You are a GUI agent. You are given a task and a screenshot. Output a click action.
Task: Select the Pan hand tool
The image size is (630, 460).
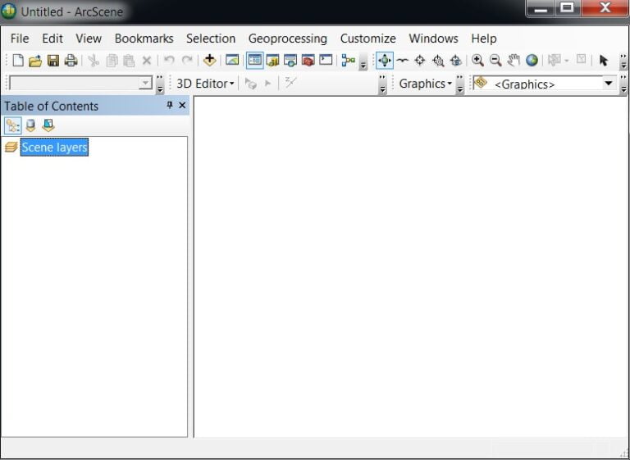pyautogui.click(x=514, y=60)
